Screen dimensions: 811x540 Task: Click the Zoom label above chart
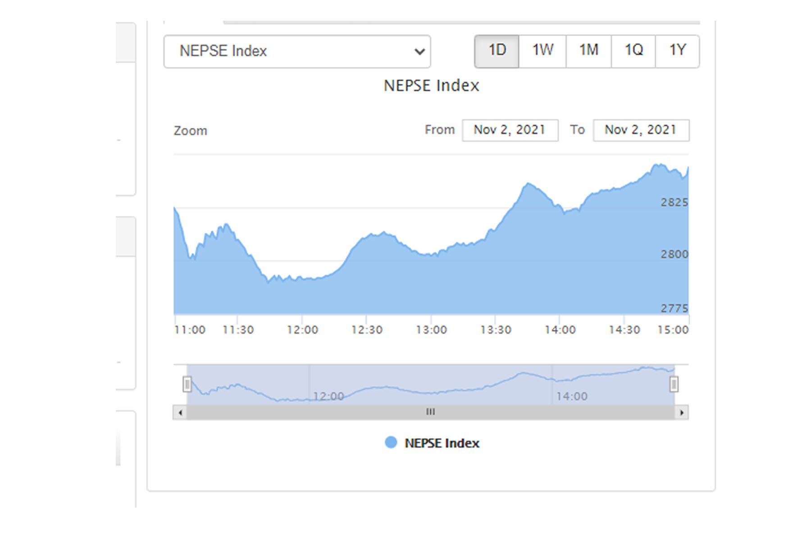pyautogui.click(x=190, y=131)
